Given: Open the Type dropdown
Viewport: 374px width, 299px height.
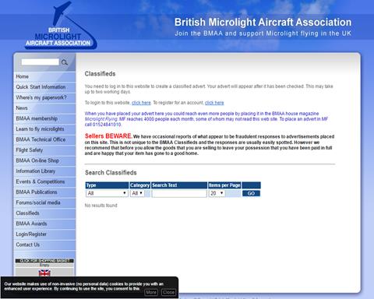Looking at the screenshot, I should click(x=107, y=193).
